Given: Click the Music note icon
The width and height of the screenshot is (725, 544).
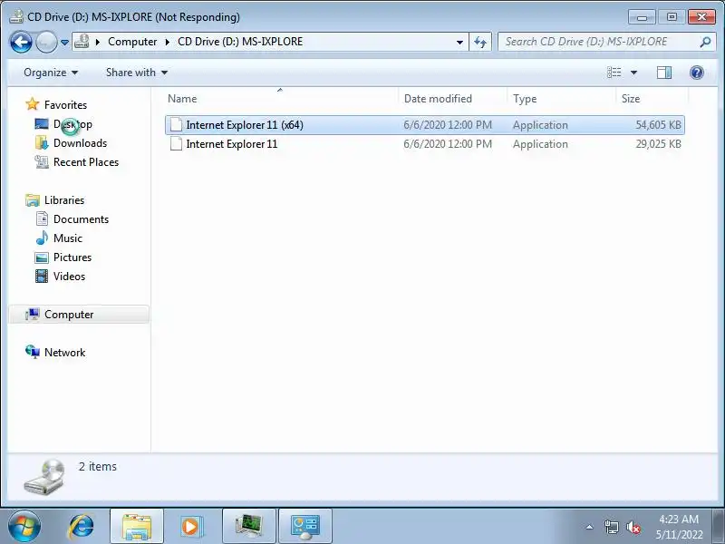Looking at the screenshot, I should click(42, 238).
